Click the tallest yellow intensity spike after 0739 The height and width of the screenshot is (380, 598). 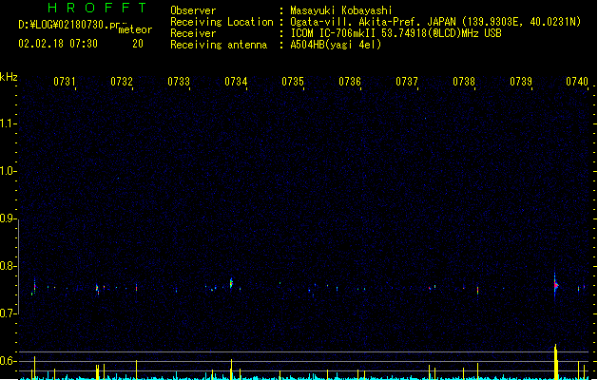555,362
